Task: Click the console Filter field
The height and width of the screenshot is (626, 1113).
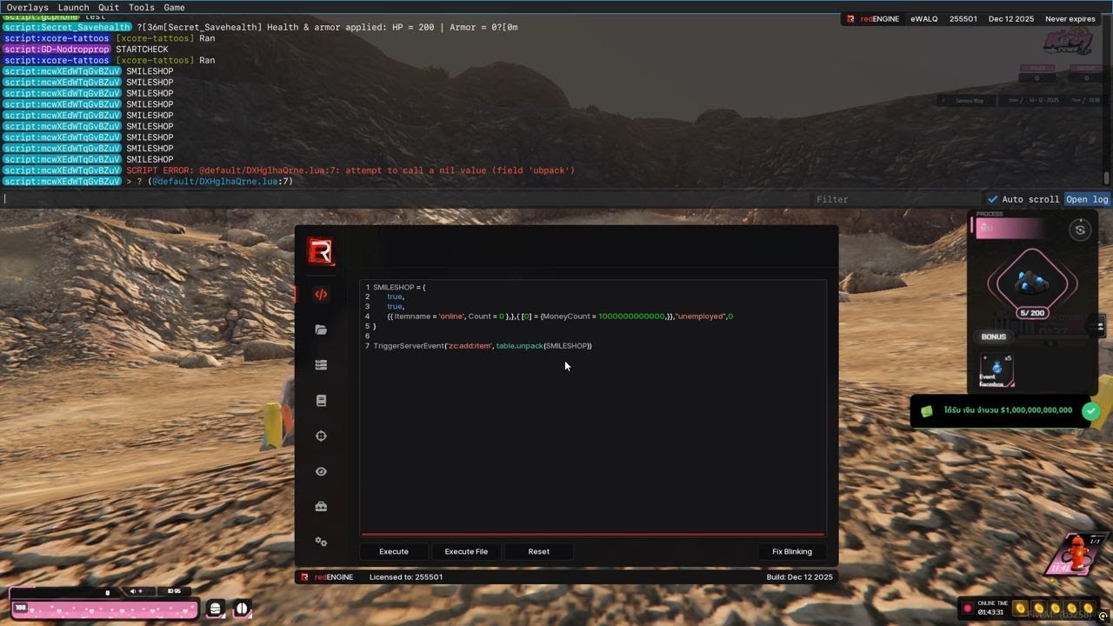Action: (x=896, y=199)
